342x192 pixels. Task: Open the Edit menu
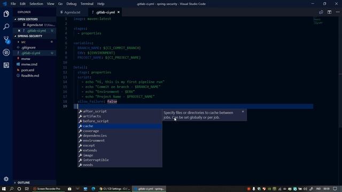pyautogui.click(x=22, y=4)
